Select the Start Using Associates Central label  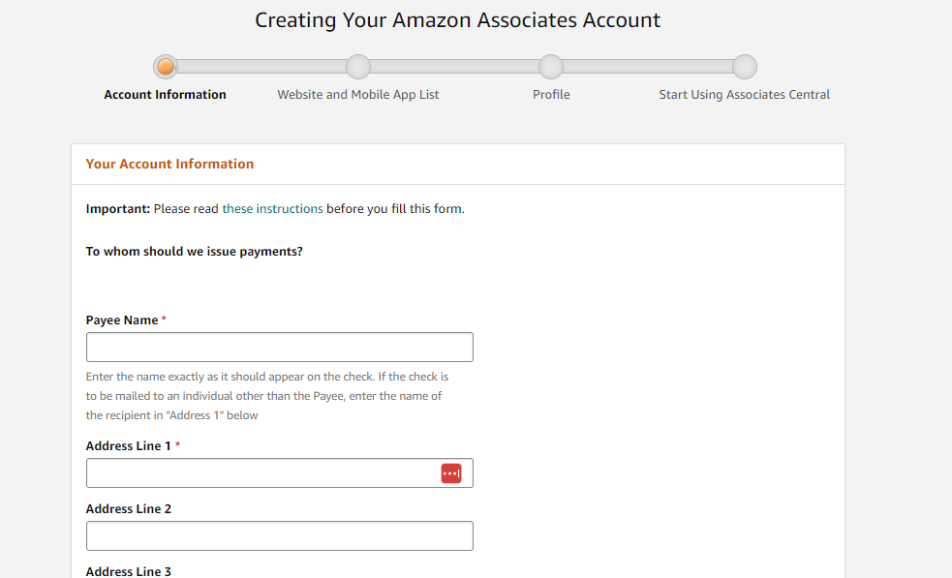click(744, 95)
